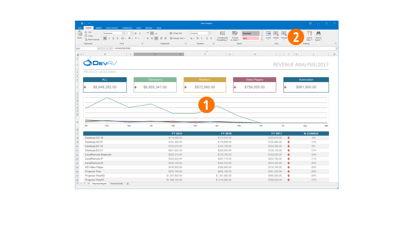Image resolution: width=413 pixels, height=246 pixels.
Task: Toggle Italic formatting
Action: click(x=109, y=38)
